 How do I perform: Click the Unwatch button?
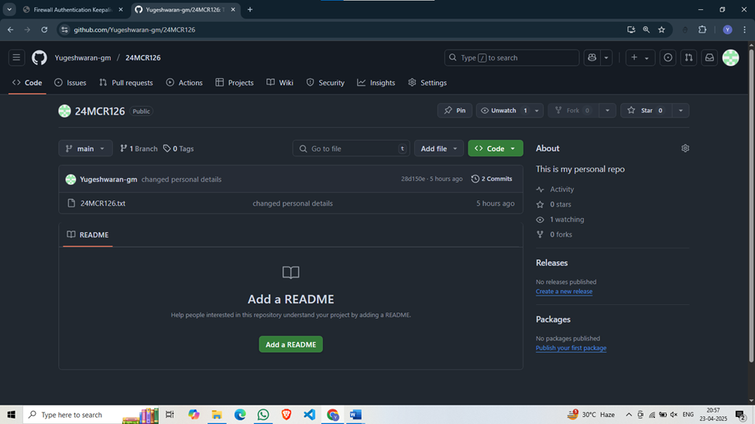(503, 111)
